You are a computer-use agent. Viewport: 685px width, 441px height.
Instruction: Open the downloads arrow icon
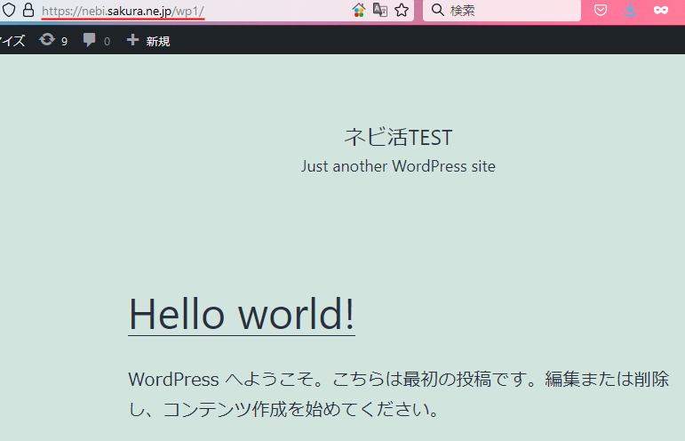point(630,11)
